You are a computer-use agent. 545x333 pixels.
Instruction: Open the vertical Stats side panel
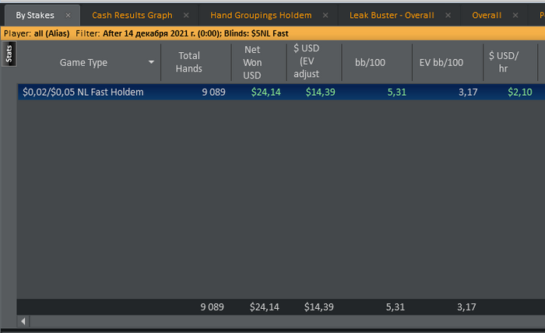coord(9,54)
